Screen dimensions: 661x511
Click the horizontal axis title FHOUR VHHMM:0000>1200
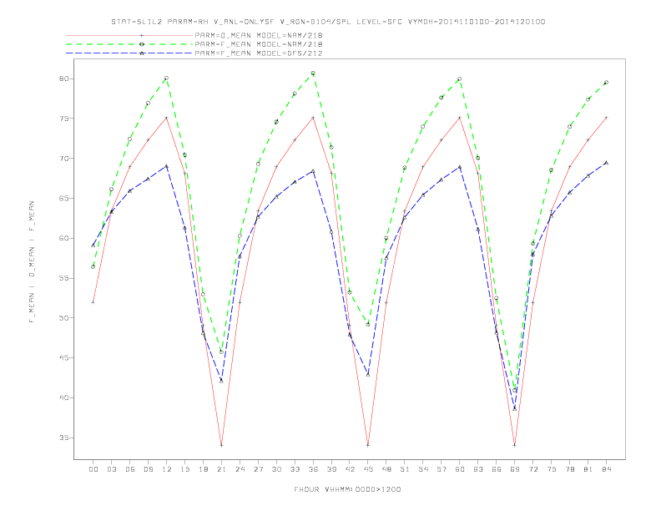tap(347, 489)
